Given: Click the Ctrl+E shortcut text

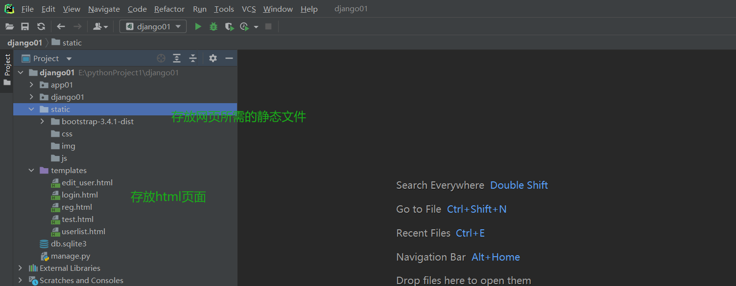Looking at the screenshot, I should pos(470,233).
